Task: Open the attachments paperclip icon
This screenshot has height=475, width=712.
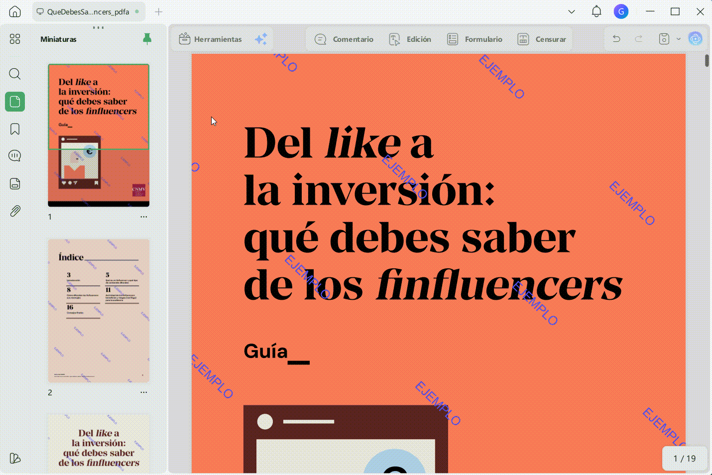Action: click(15, 211)
